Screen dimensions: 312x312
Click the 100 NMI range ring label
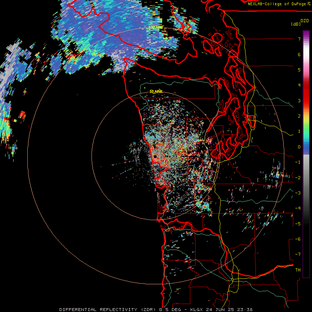click(x=156, y=27)
